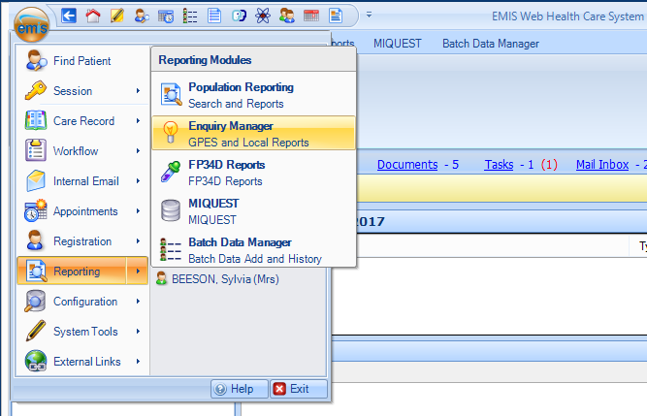Screen dimensions: 647x416
Task: Expand the System Tools submenu arrow
Action: point(139,332)
